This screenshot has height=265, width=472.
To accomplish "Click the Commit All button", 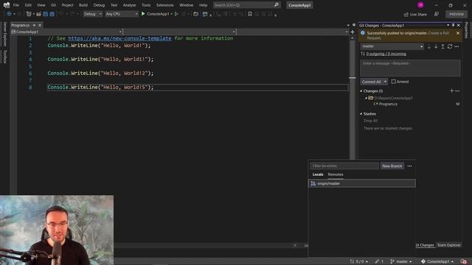I will [372, 82].
